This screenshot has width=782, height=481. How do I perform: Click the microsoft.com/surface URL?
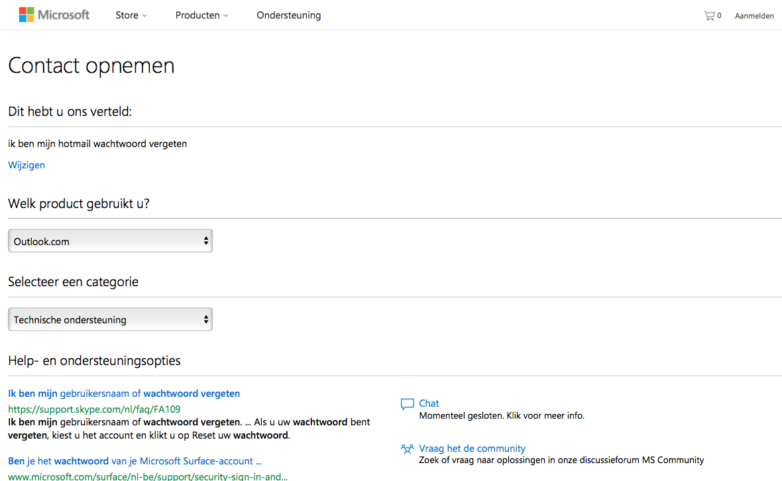tap(148, 476)
